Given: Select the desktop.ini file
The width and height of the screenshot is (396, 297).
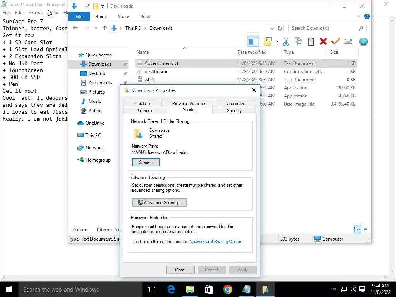Looking at the screenshot, I should point(155,72).
